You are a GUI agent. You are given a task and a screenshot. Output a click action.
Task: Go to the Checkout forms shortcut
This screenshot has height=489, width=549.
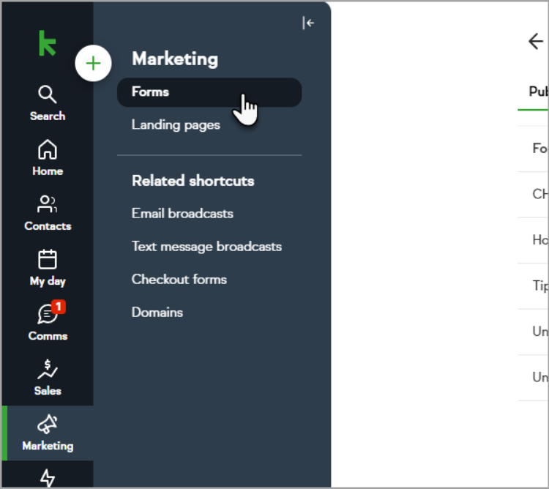179,280
